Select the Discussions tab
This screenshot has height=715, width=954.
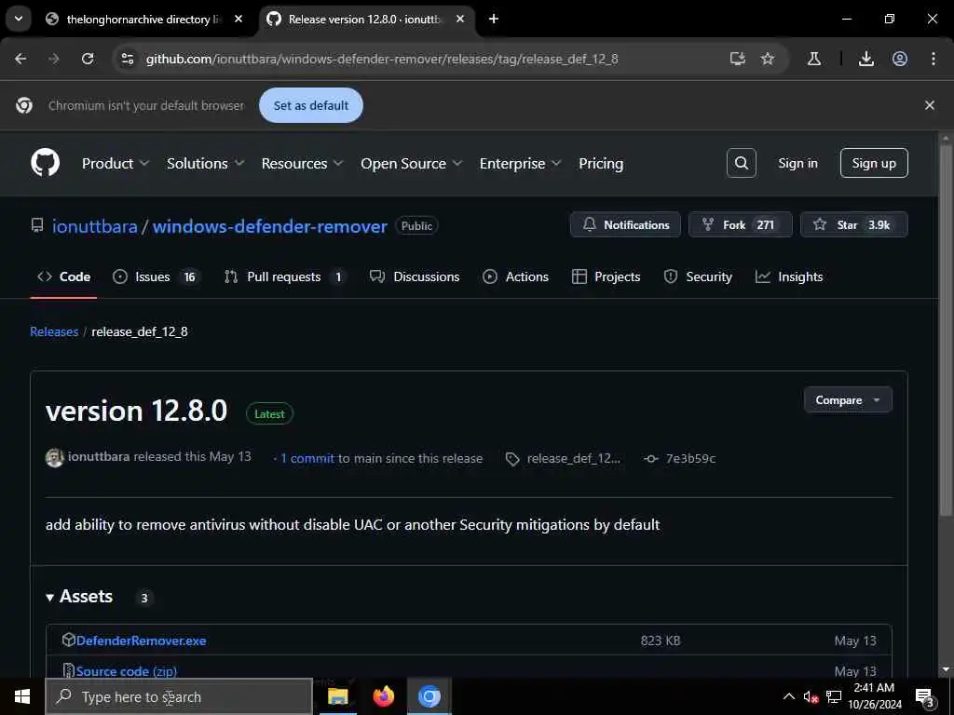[415, 277]
